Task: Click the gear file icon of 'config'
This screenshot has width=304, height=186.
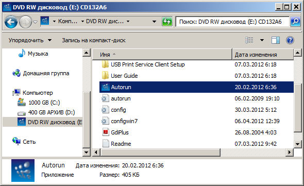Action: pos(105,110)
